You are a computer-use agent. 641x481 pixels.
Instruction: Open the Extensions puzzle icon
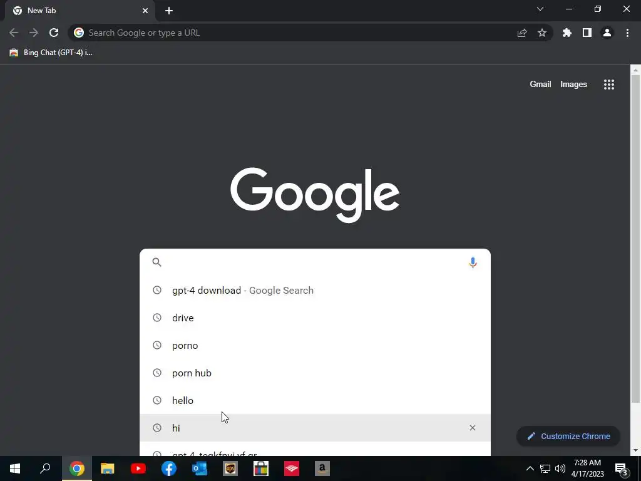tap(567, 33)
